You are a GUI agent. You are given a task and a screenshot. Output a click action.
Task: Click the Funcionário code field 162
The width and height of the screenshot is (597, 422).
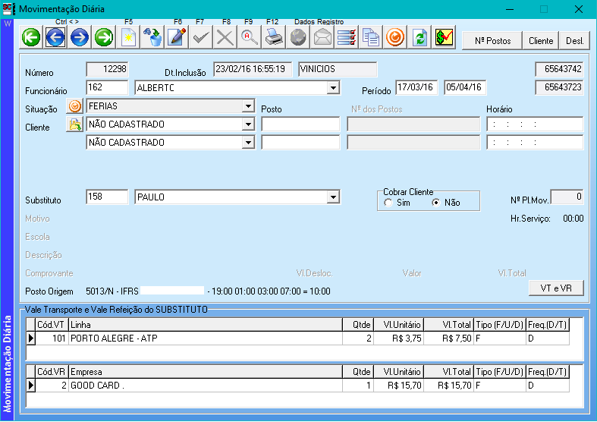pos(107,87)
